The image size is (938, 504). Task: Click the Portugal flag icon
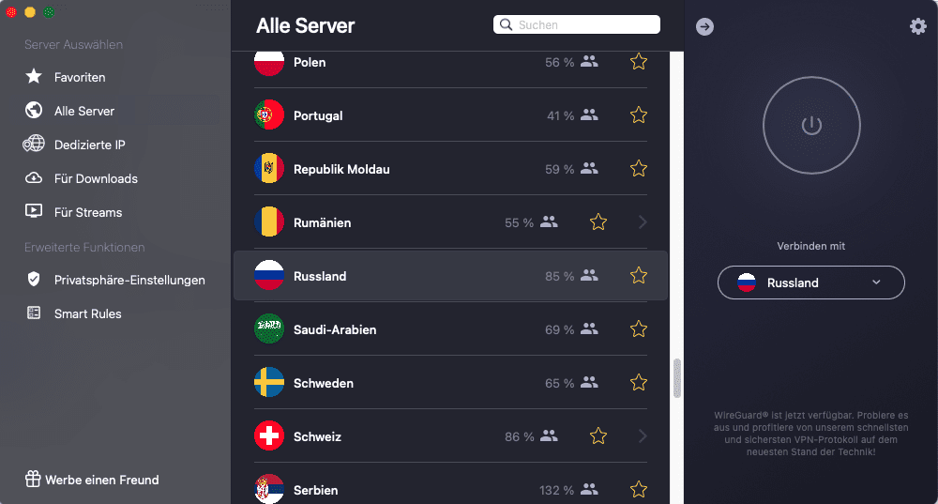tap(269, 115)
